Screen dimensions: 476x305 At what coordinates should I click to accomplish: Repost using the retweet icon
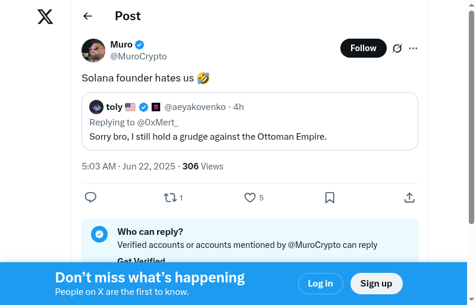[x=170, y=197]
